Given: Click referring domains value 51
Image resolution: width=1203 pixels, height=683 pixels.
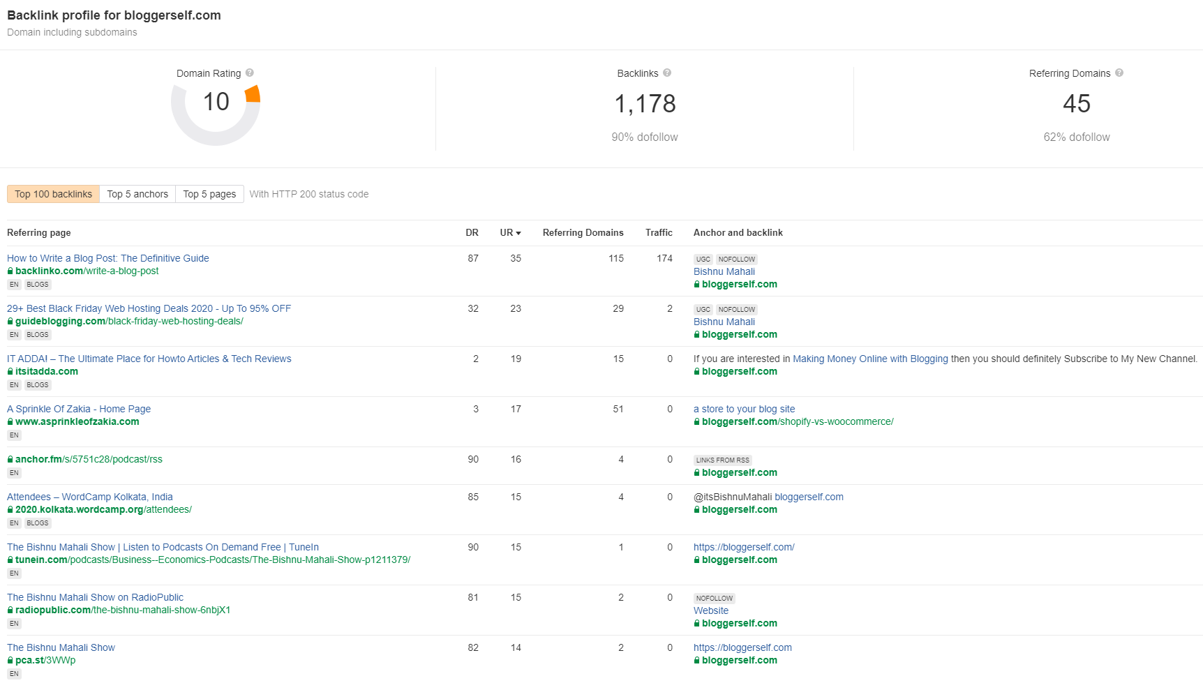Looking at the screenshot, I should pyautogui.click(x=618, y=409).
